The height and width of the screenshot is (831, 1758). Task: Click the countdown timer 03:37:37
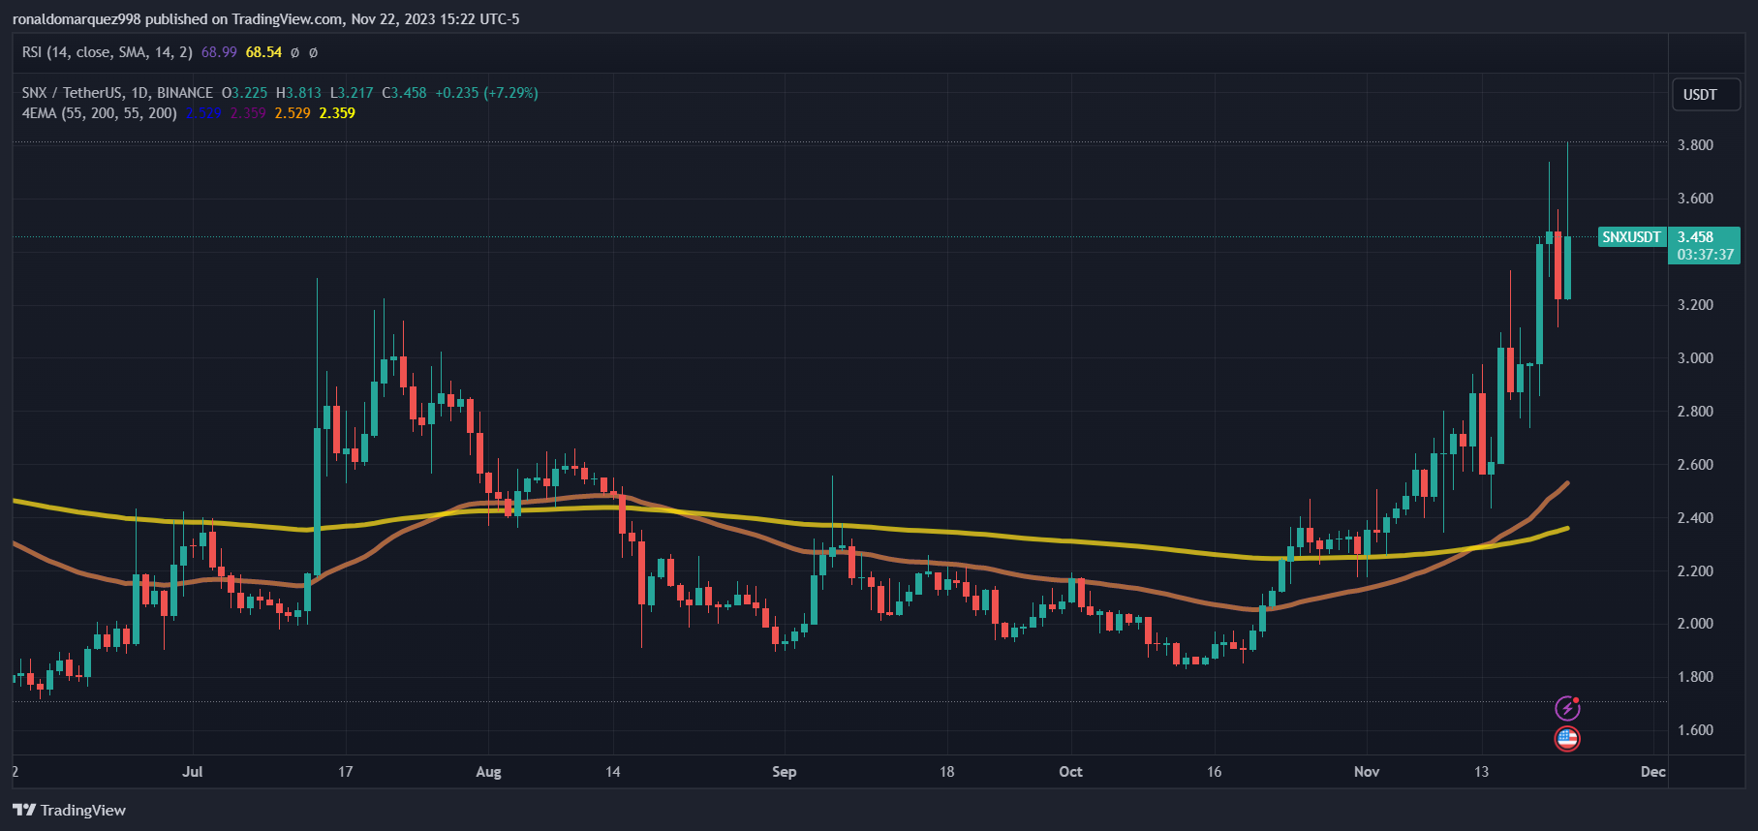tap(1706, 255)
